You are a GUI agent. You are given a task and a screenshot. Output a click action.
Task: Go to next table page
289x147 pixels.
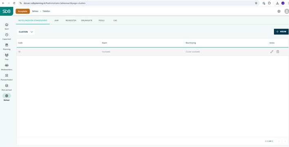click(x=285, y=141)
